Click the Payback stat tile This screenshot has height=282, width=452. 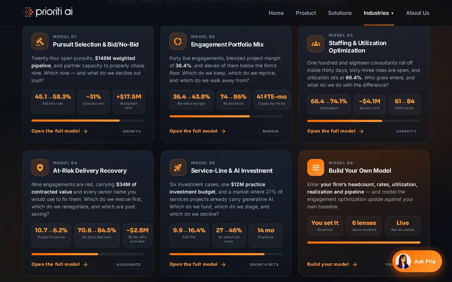[266, 235]
